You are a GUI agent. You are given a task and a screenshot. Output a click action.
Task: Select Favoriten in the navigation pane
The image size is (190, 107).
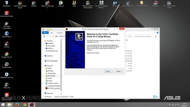(49, 41)
